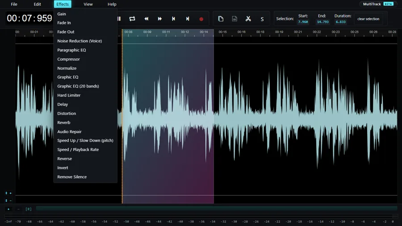Close the Effects menu
The width and height of the screenshot is (402, 226).
tap(63, 4)
